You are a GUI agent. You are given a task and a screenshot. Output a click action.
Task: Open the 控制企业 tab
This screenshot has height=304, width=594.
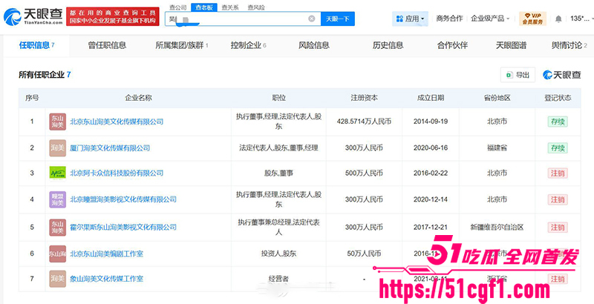point(248,45)
